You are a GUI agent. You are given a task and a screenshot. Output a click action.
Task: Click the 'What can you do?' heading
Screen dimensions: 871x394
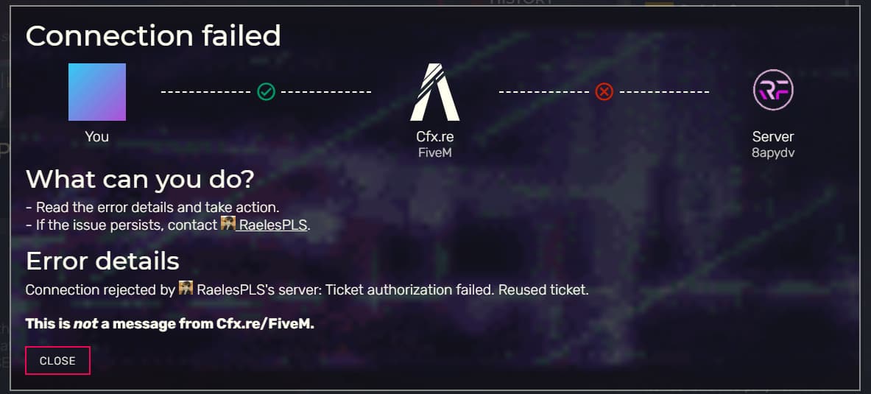[x=140, y=179]
